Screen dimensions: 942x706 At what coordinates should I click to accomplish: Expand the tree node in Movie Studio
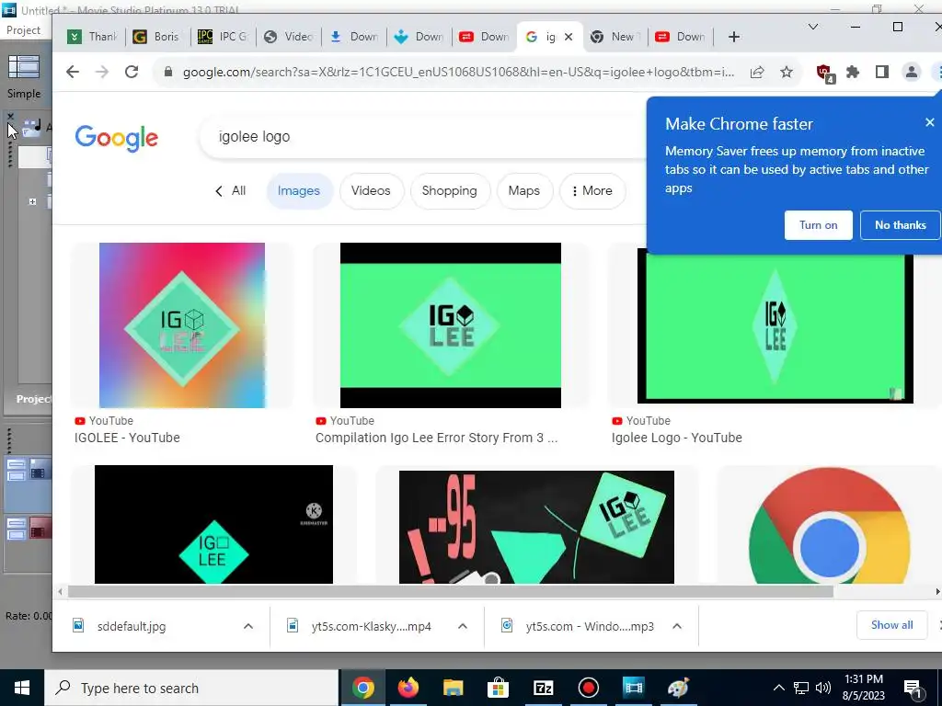tap(32, 201)
